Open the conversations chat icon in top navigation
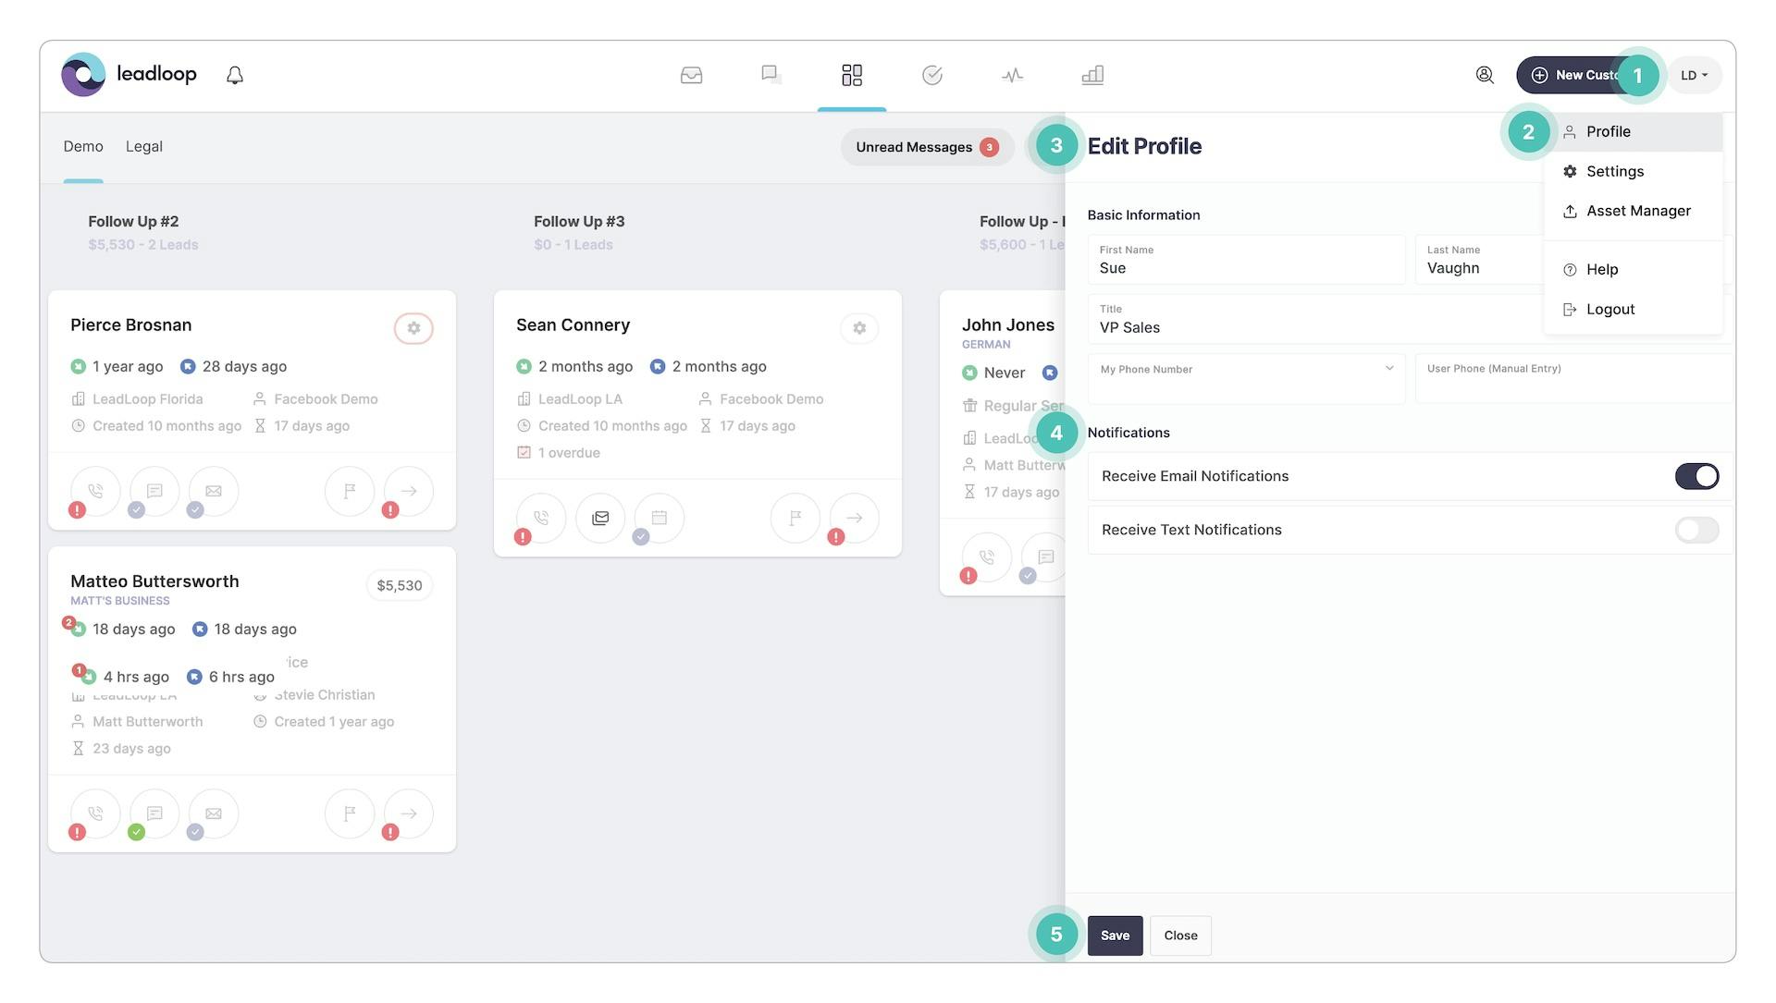The image size is (1776, 1003). pos(771,75)
